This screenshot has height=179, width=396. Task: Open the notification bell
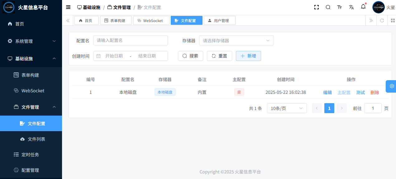[363, 7]
